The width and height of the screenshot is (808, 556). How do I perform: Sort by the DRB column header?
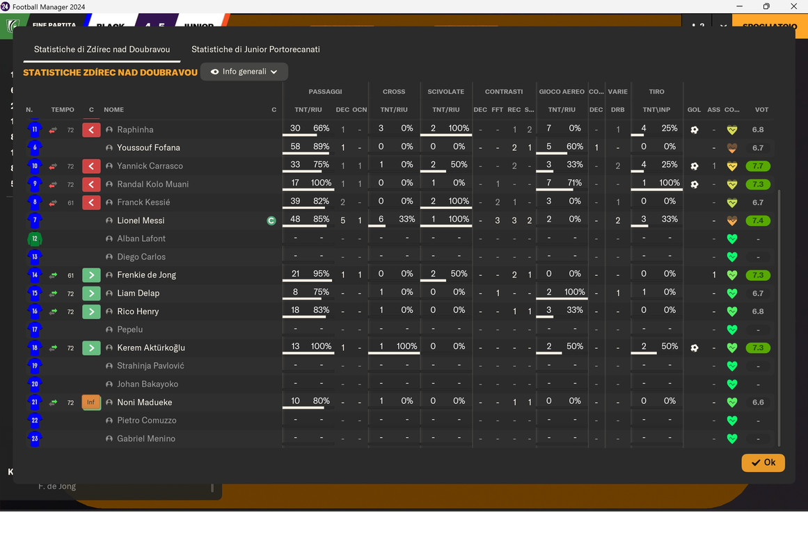click(x=617, y=110)
